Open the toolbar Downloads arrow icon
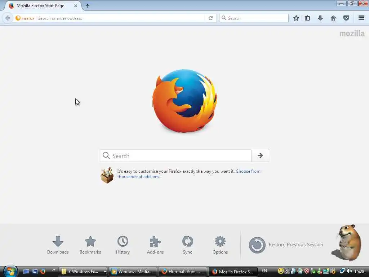Viewport: 369px width, 277px height. (x=320, y=18)
